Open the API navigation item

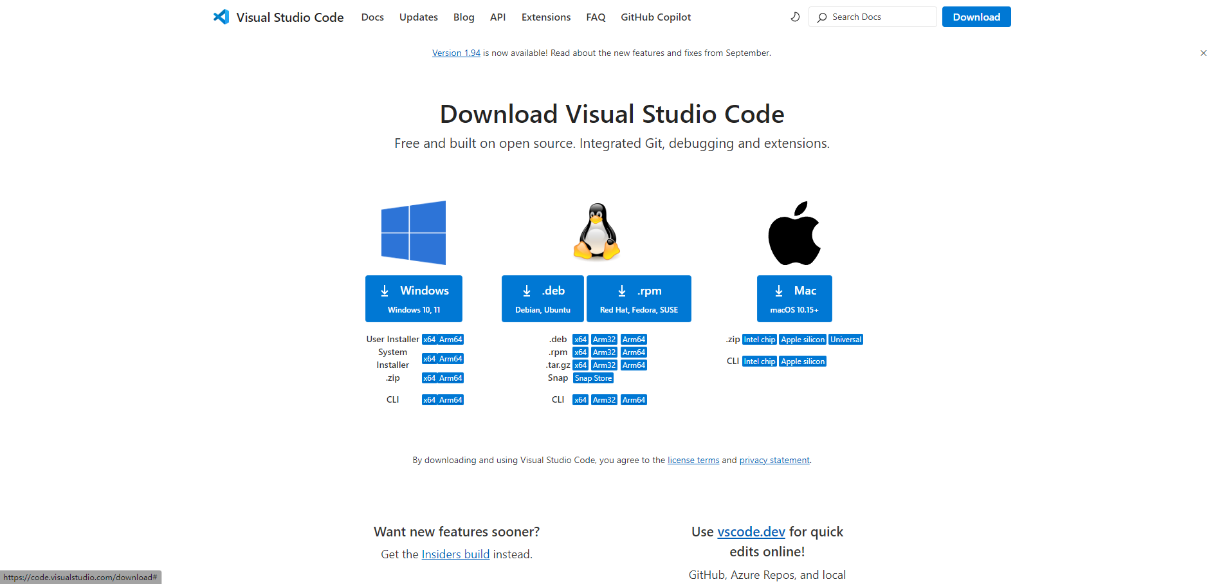[x=498, y=17]
